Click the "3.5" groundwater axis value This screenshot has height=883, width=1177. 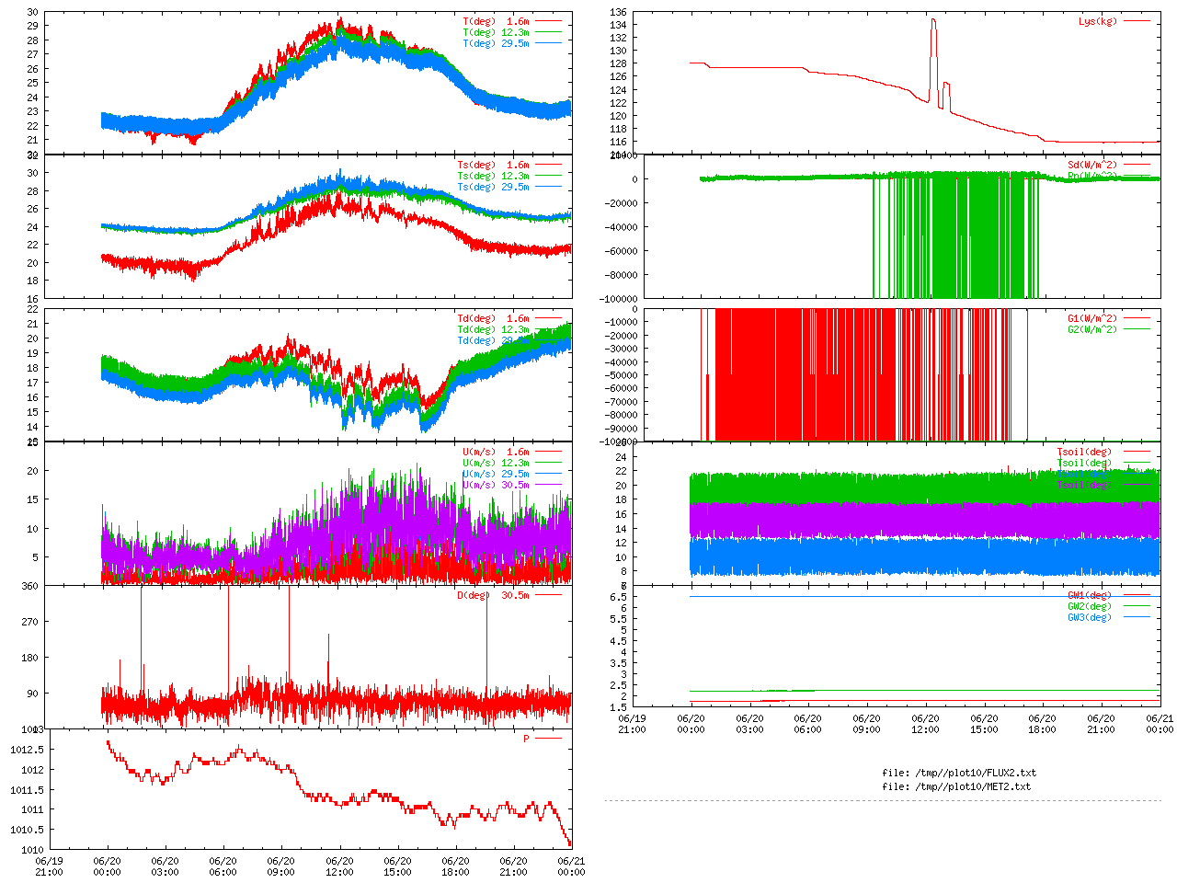(618, 663)
